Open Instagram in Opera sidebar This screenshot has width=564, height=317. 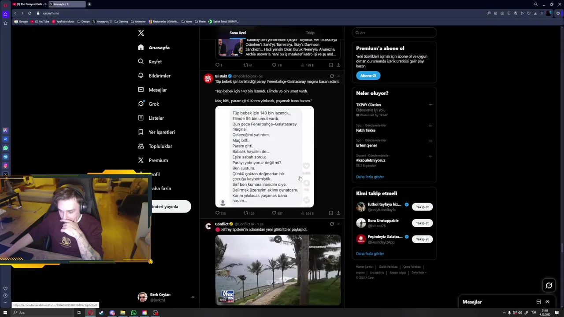point(5,166)
